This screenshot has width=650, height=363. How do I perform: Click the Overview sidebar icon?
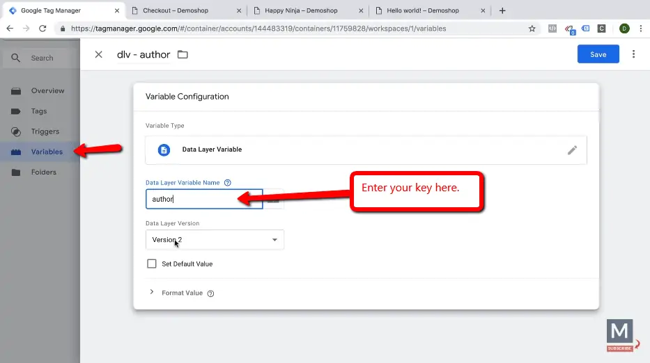click(16, 91)
